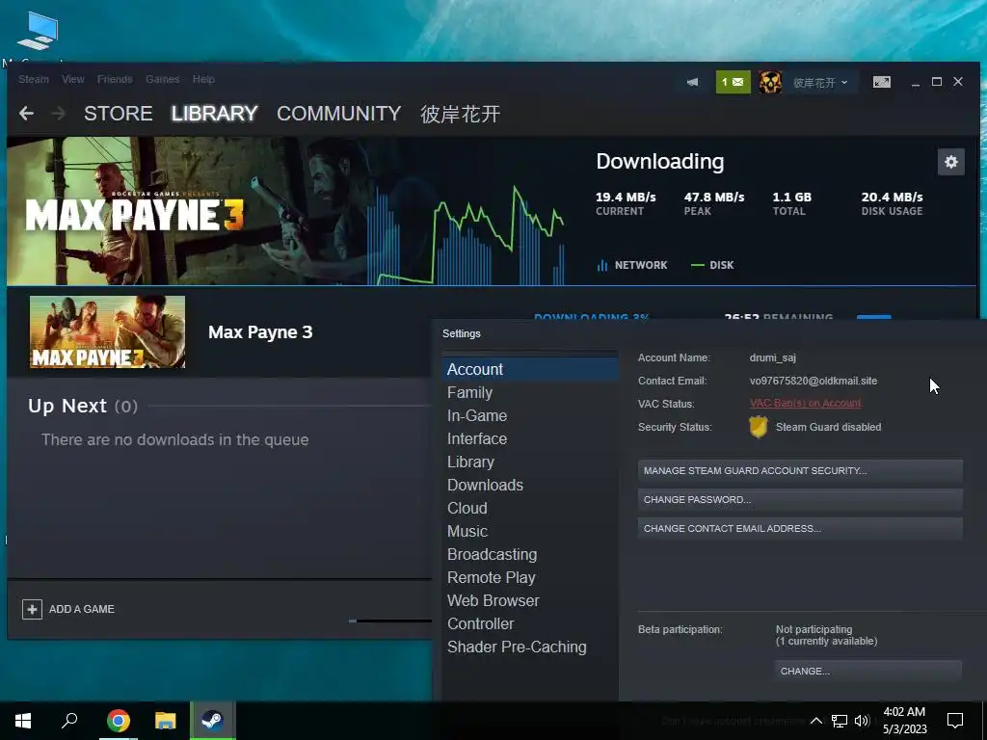Open the Action Center notifications
987x740 pixels.
955,721
